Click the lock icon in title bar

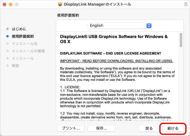(186, 4)
